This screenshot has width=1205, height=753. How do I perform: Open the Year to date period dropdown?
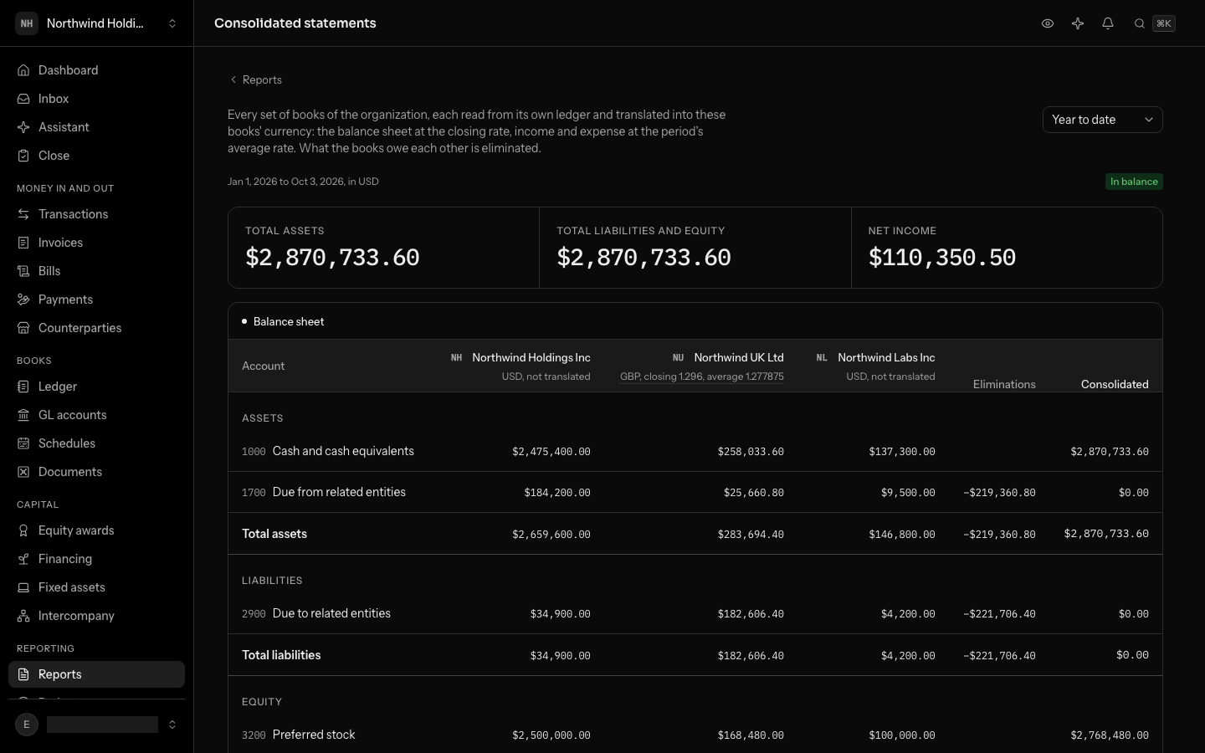(x=1102, y=120)
